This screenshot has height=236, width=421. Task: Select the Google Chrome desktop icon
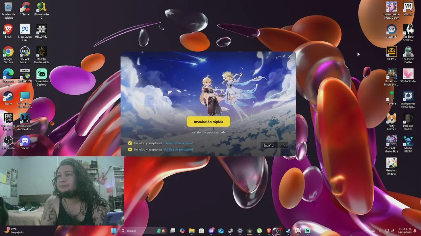(x=8, y=55)
